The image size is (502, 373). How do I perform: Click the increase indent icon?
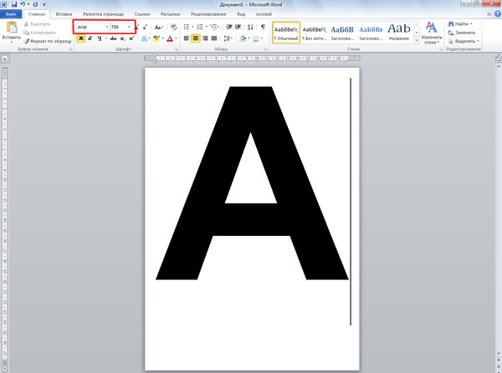[x=238, y=28]
